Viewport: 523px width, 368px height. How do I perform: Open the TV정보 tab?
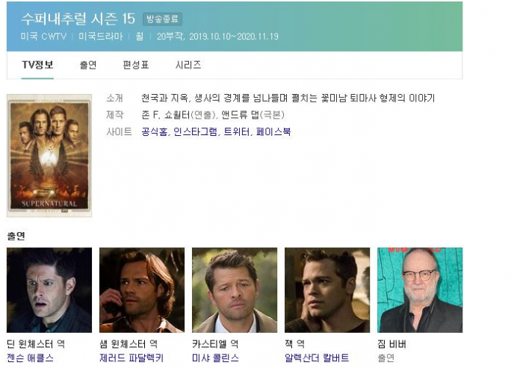pos(37,65)
